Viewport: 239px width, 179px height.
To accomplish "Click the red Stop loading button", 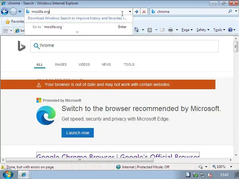I will point(144,12).
